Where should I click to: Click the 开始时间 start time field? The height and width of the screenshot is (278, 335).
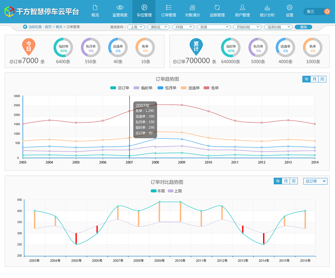pyautogui.click(x=248, y=27)
